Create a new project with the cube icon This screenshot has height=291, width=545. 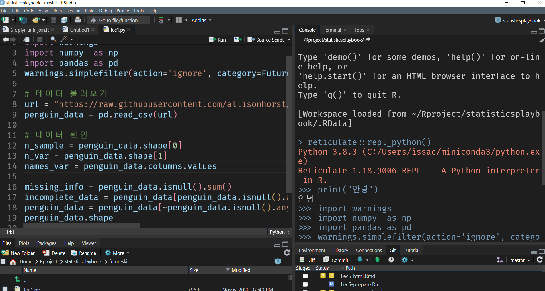[x=23, y=20]
